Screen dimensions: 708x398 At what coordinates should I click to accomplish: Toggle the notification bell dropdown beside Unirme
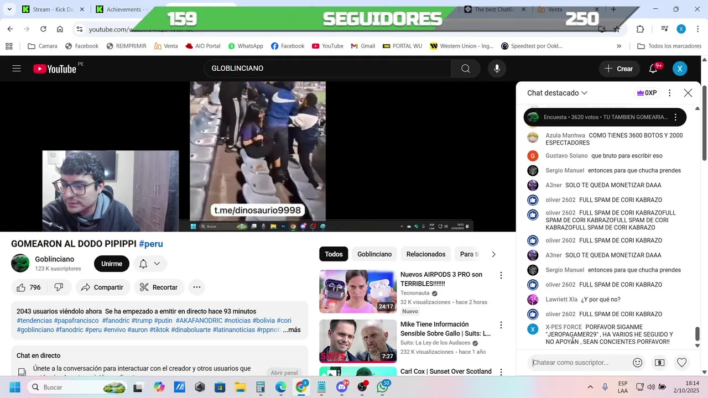pyautogui.click(x=150, y=264)
